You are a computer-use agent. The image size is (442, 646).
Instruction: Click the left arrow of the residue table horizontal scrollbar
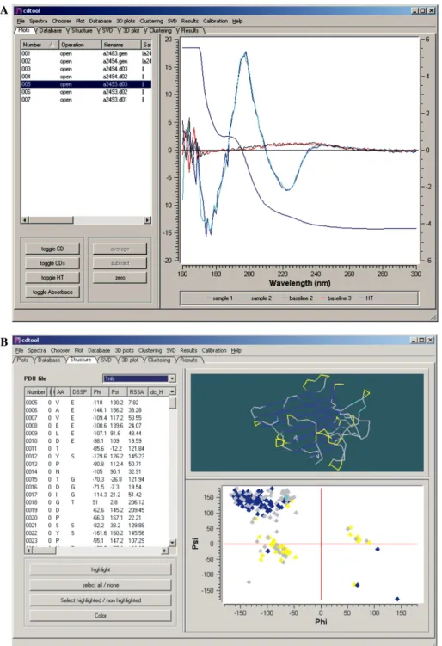28,550
